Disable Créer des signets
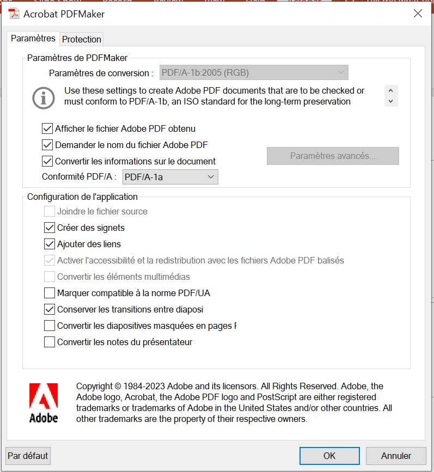 (x=50, y=228)
